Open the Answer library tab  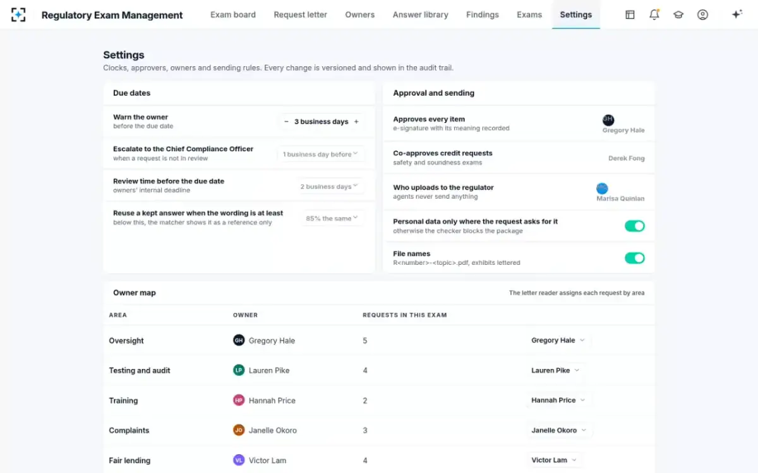tap(421, 15)
